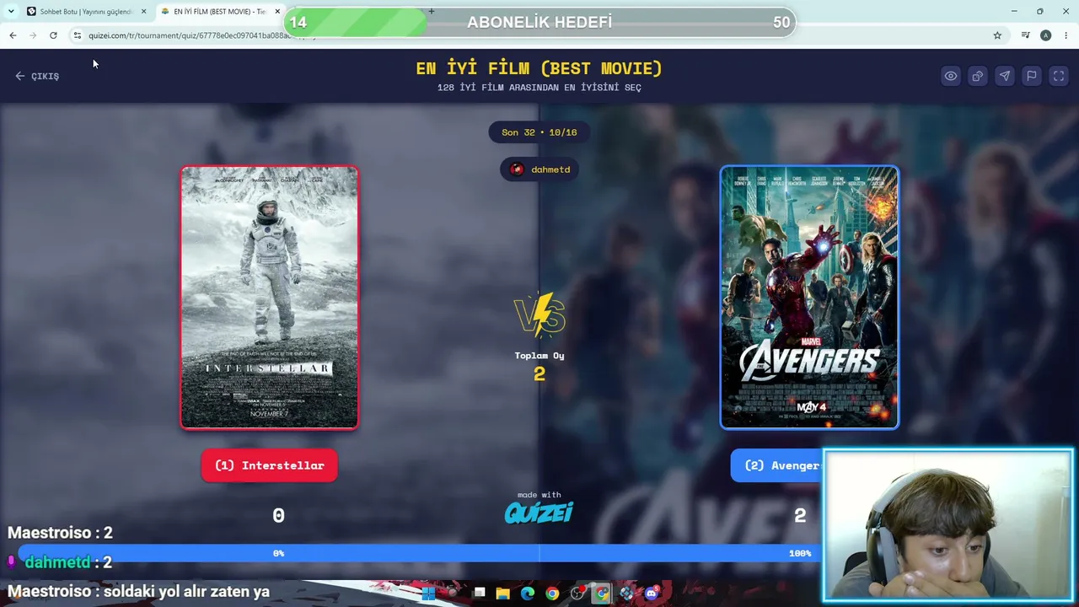Click the dice random pick icon

coord(977,76)
